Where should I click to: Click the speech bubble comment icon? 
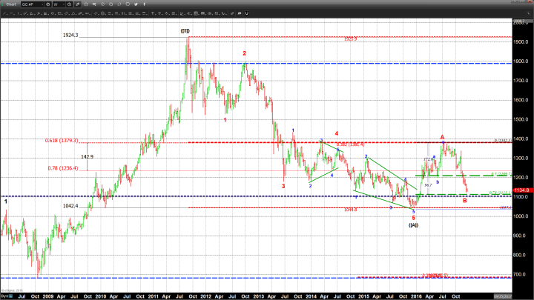tap(239, 13)
